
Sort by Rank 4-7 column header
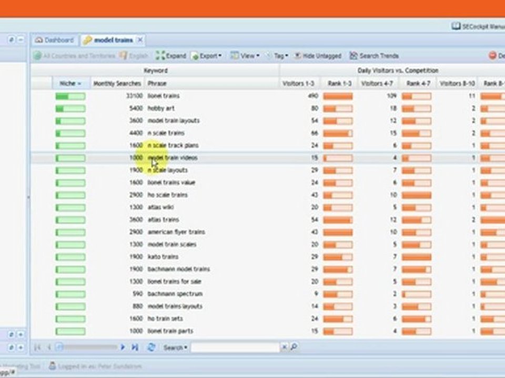pyautogui.click(x=418, y=83)
